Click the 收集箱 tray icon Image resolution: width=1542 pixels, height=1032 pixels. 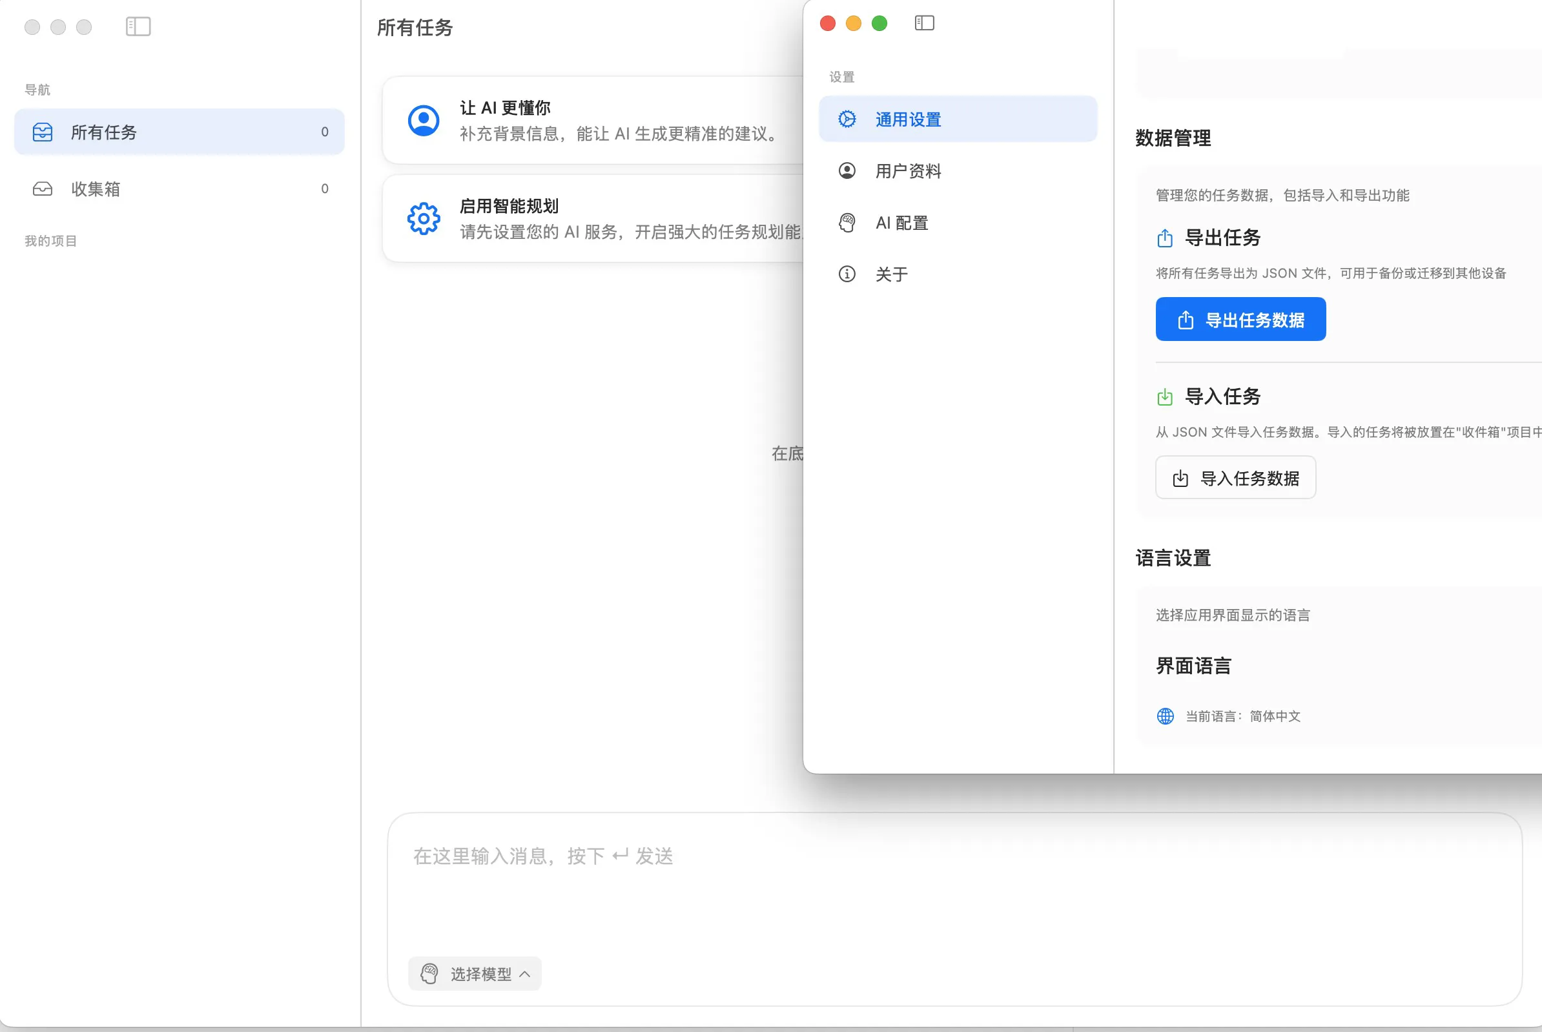[41, 188]
